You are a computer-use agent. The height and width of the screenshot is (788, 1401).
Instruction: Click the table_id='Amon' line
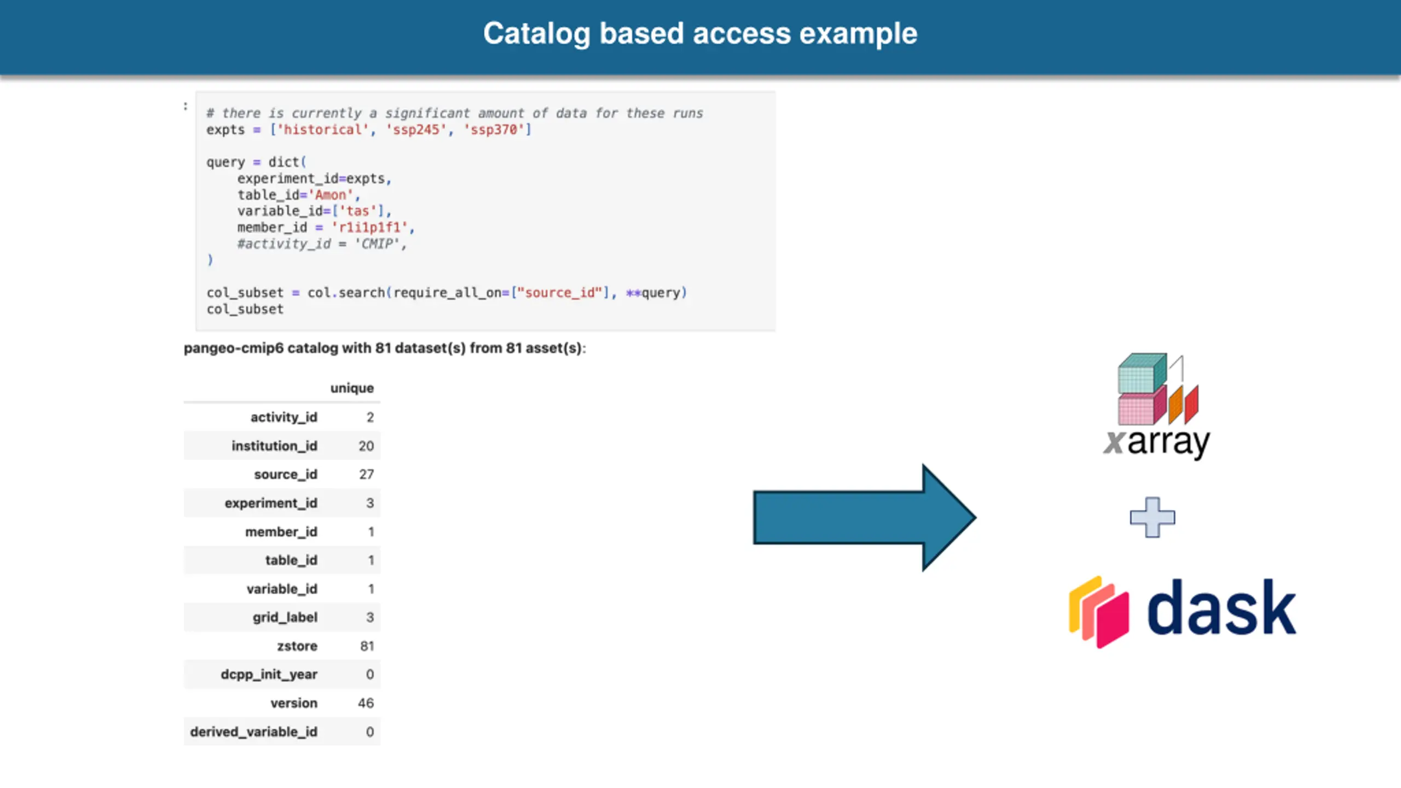click(298, 195)
